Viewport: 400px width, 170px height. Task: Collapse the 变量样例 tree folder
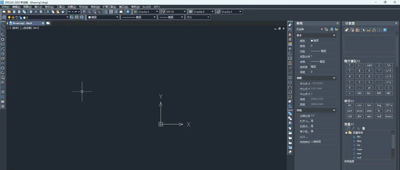tap(346, 132)
